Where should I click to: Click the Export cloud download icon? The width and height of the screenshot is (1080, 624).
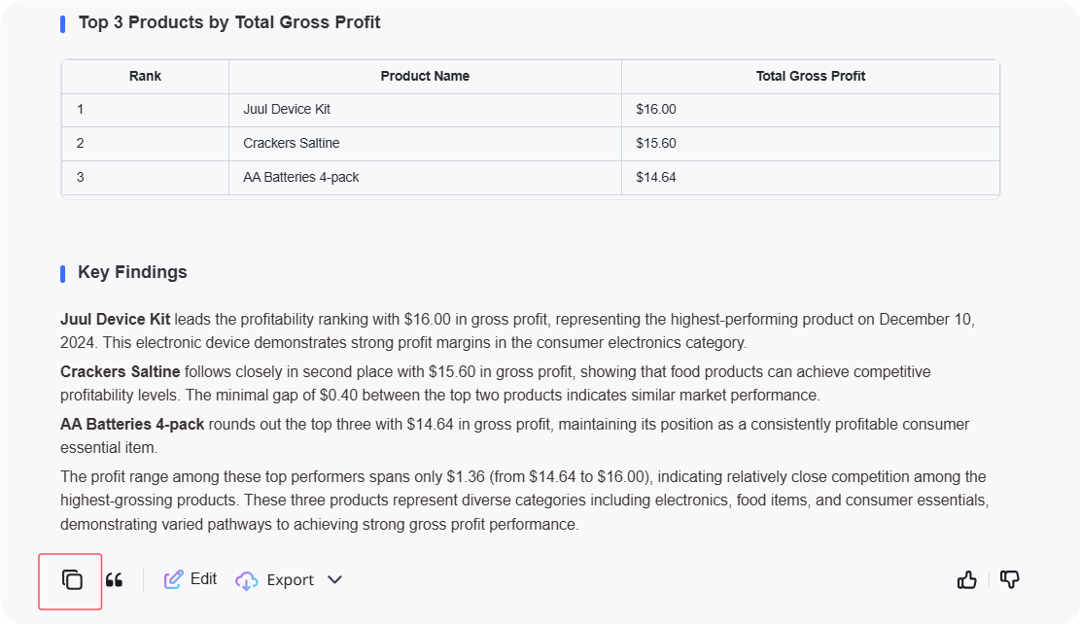coord(247,580)
